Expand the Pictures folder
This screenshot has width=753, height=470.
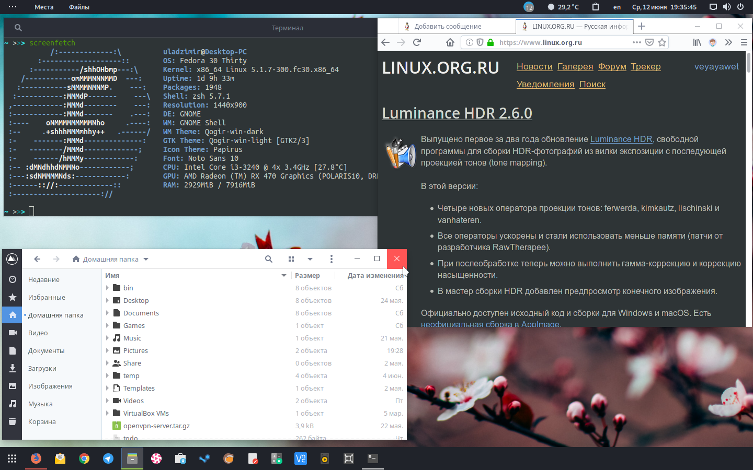(x=107, y=350)
